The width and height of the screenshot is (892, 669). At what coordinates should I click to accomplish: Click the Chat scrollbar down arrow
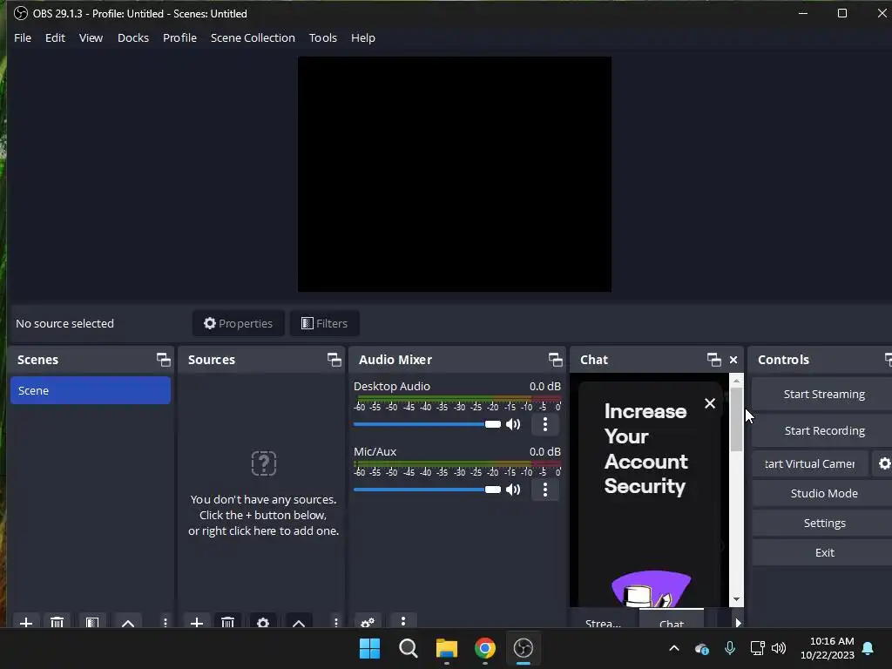(736, 599)
